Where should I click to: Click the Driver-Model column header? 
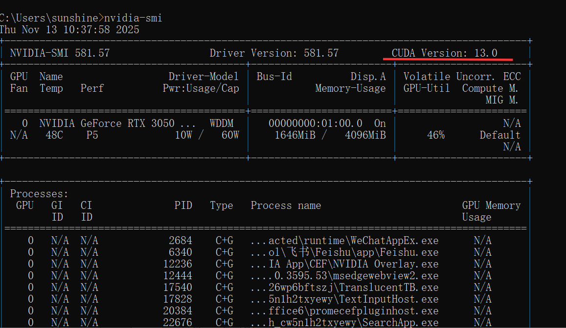point(204,77)
